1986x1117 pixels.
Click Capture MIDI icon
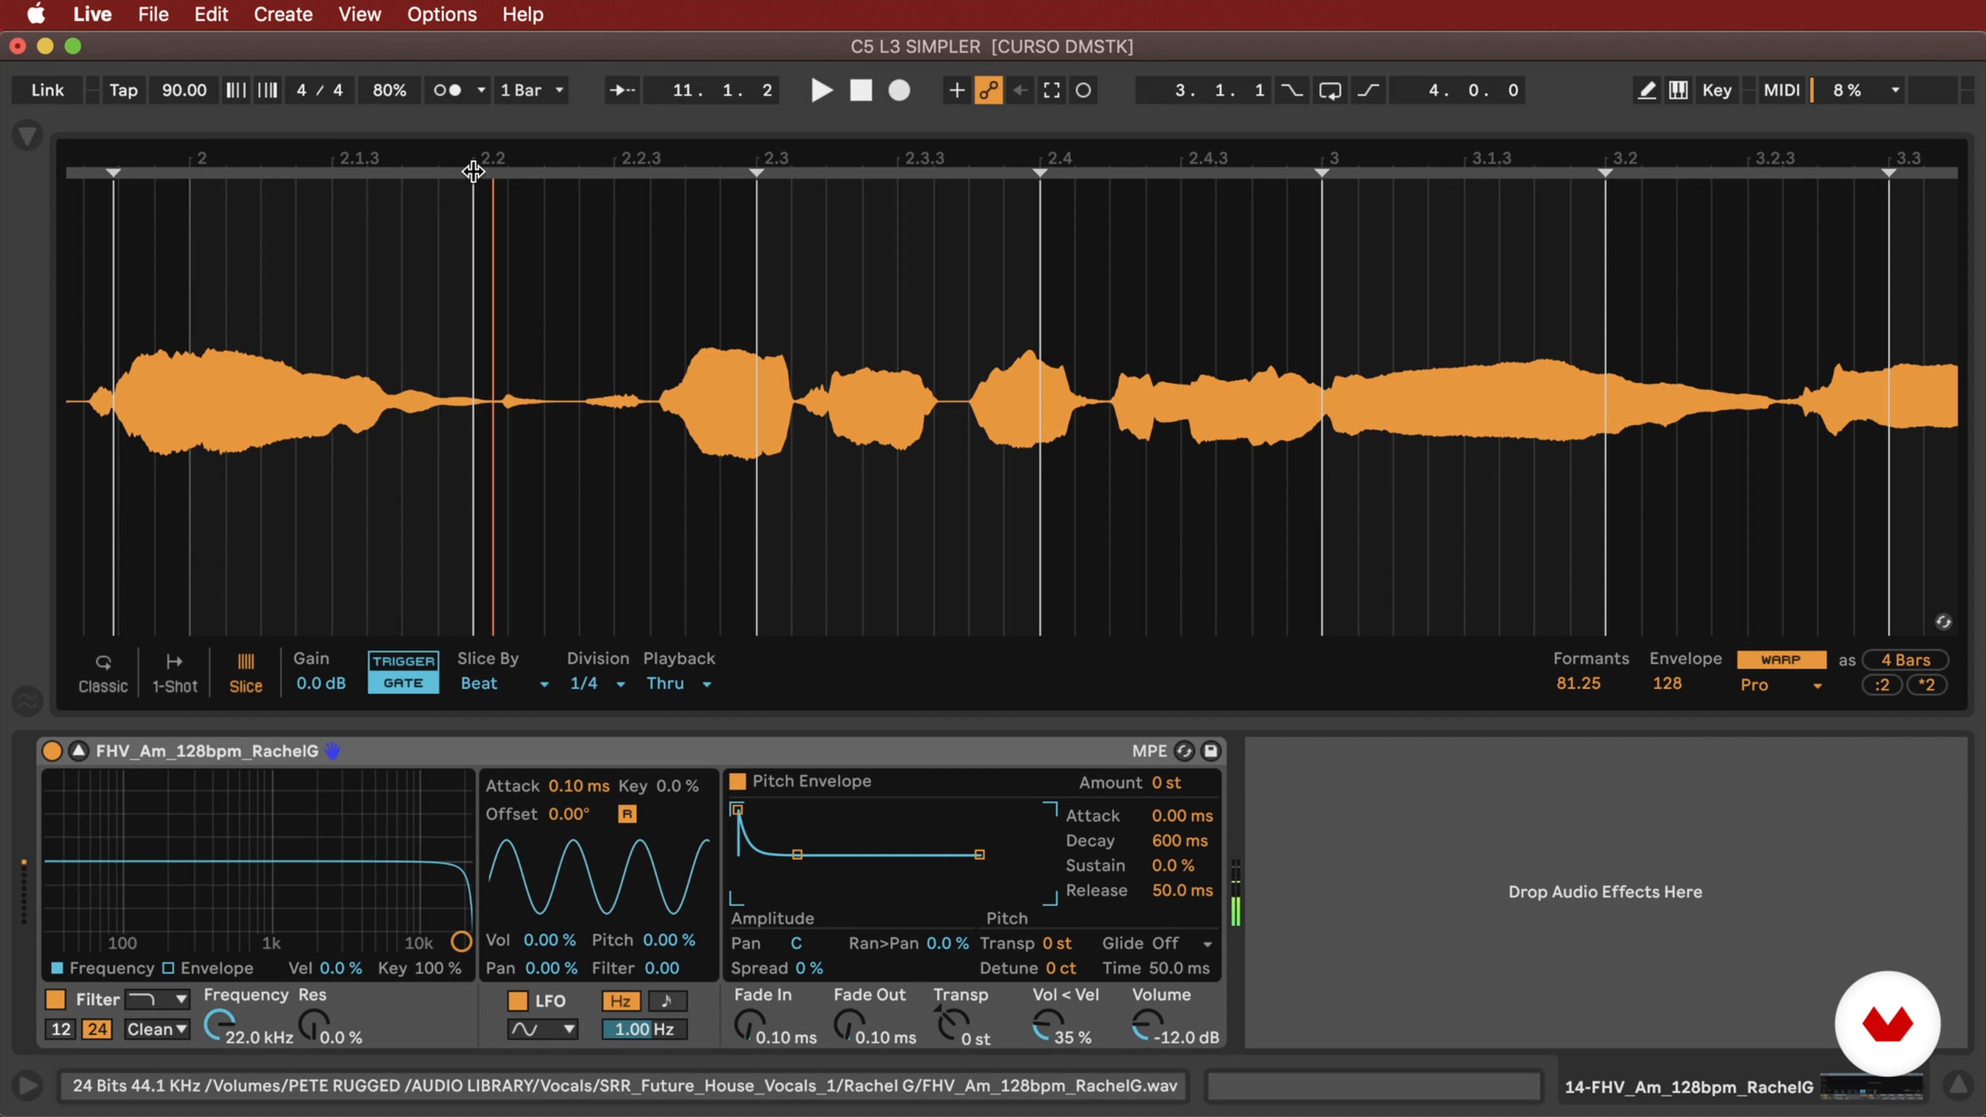pyautogui.click(x=1051, y=90)
